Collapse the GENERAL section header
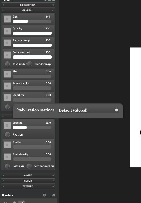Image resolution: width=141 pixels, height=203 pixels. pyautogui.click(x=28, y=10)
